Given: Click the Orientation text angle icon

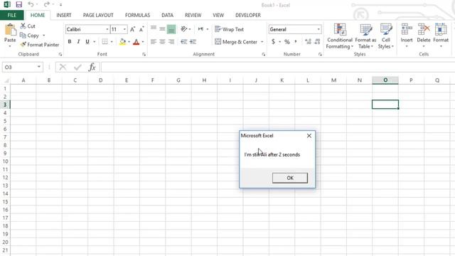Looking at the screenshot, I should [183, 29].
